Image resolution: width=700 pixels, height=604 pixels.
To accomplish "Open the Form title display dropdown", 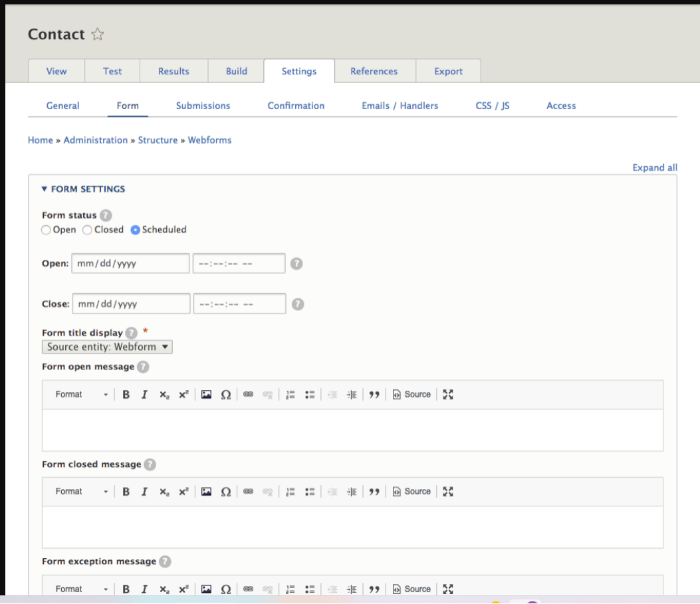I will [106, 346].
